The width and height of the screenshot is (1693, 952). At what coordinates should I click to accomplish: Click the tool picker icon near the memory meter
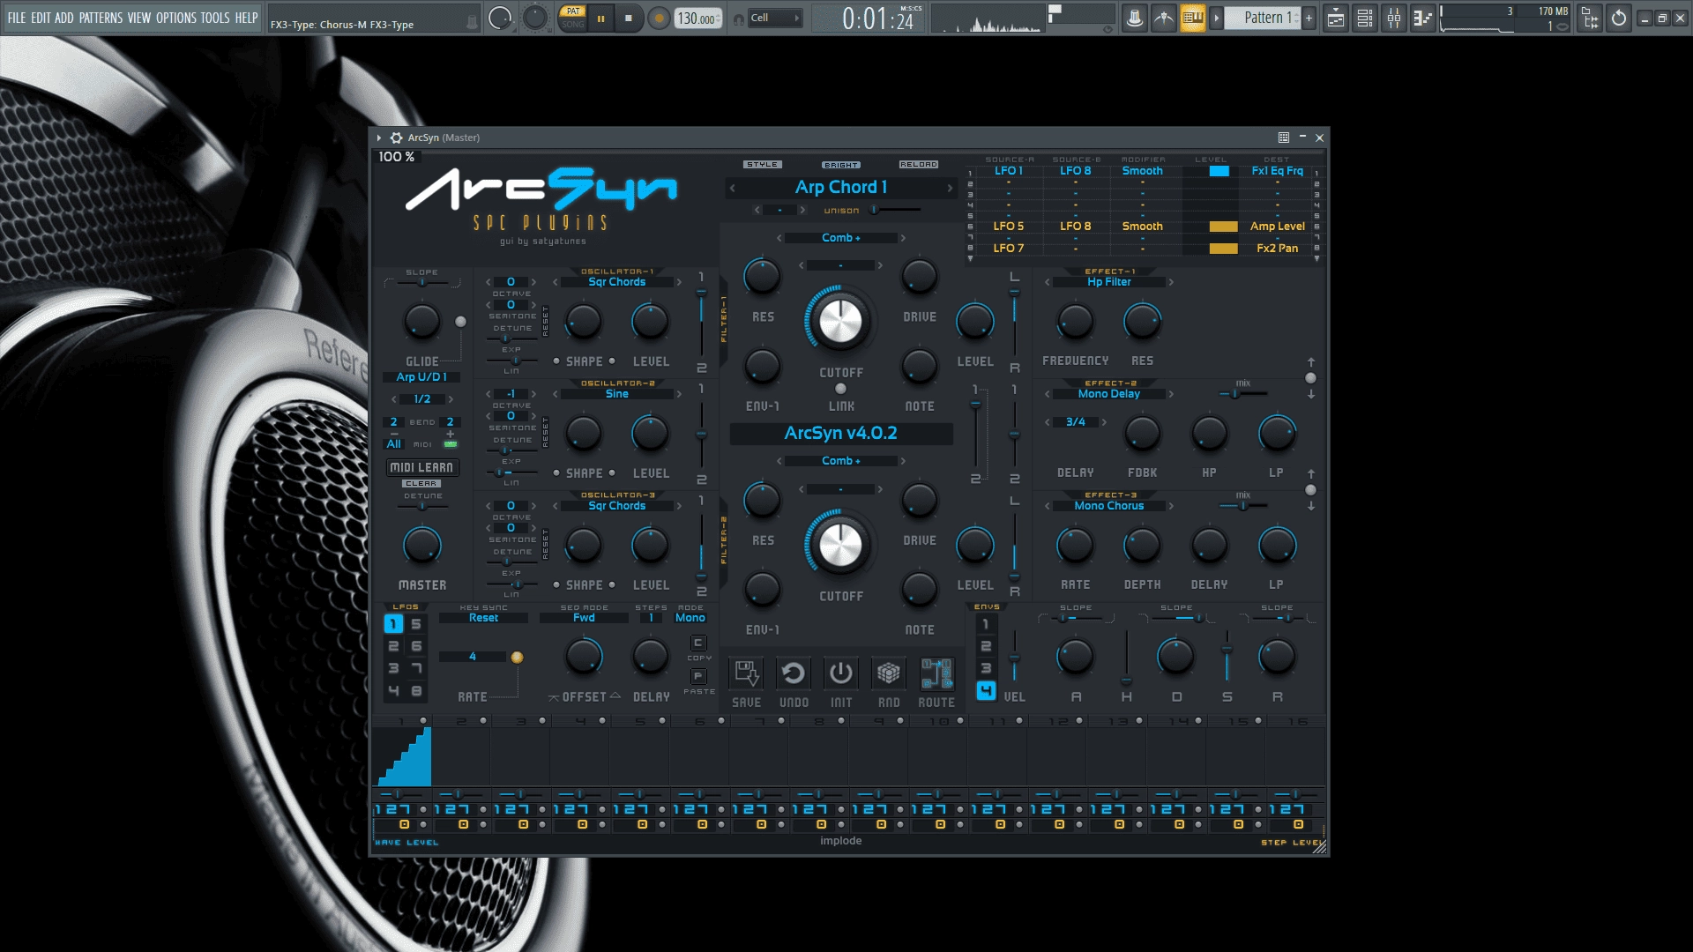coord(1591,18)
